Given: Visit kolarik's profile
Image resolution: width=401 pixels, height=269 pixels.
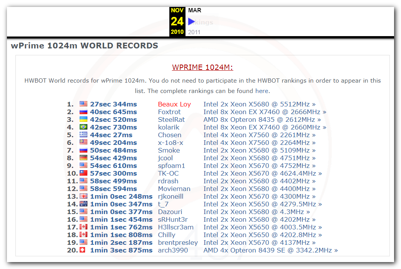Looking at the screenshot, I should point(169,127).
